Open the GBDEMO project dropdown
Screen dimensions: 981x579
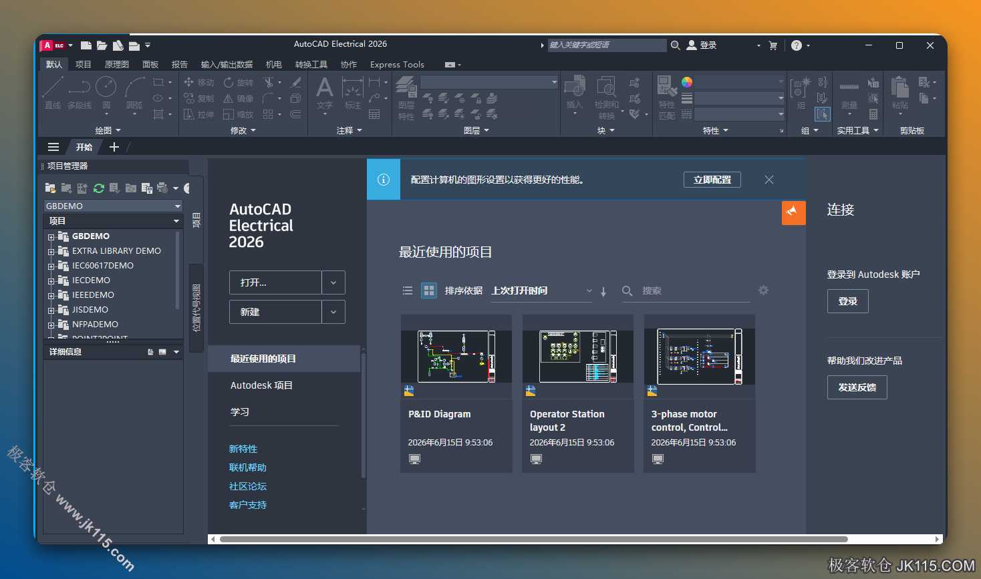coord(113,206)
